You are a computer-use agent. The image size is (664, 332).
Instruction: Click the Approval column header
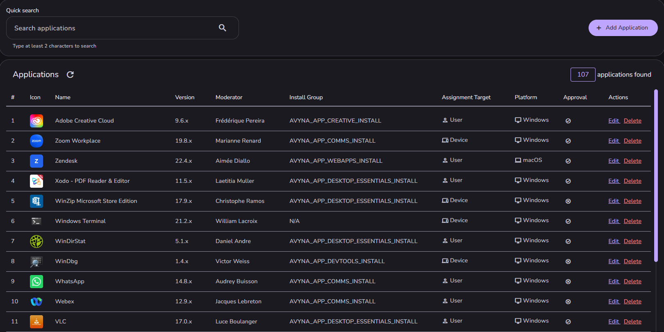click(575, 98)
